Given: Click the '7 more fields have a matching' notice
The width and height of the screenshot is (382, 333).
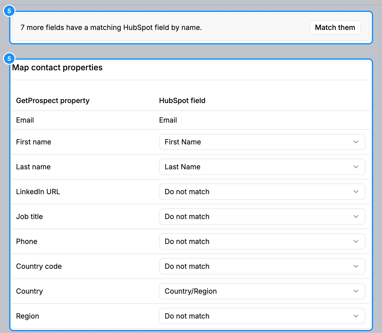Looking at the screenshot, I should tap(111, 27).
